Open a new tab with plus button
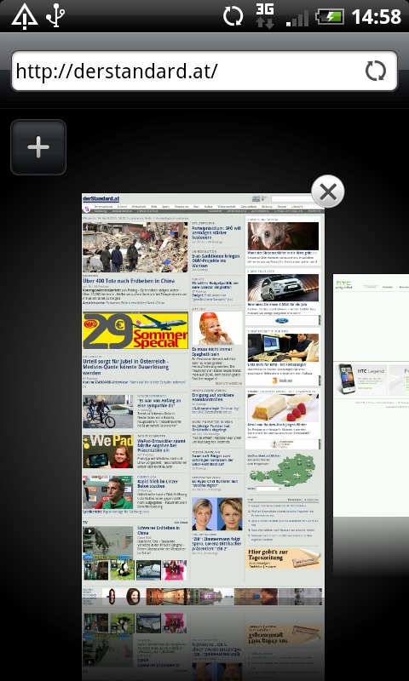This screenshot has height=681, width=409. (x=38, y=147)
